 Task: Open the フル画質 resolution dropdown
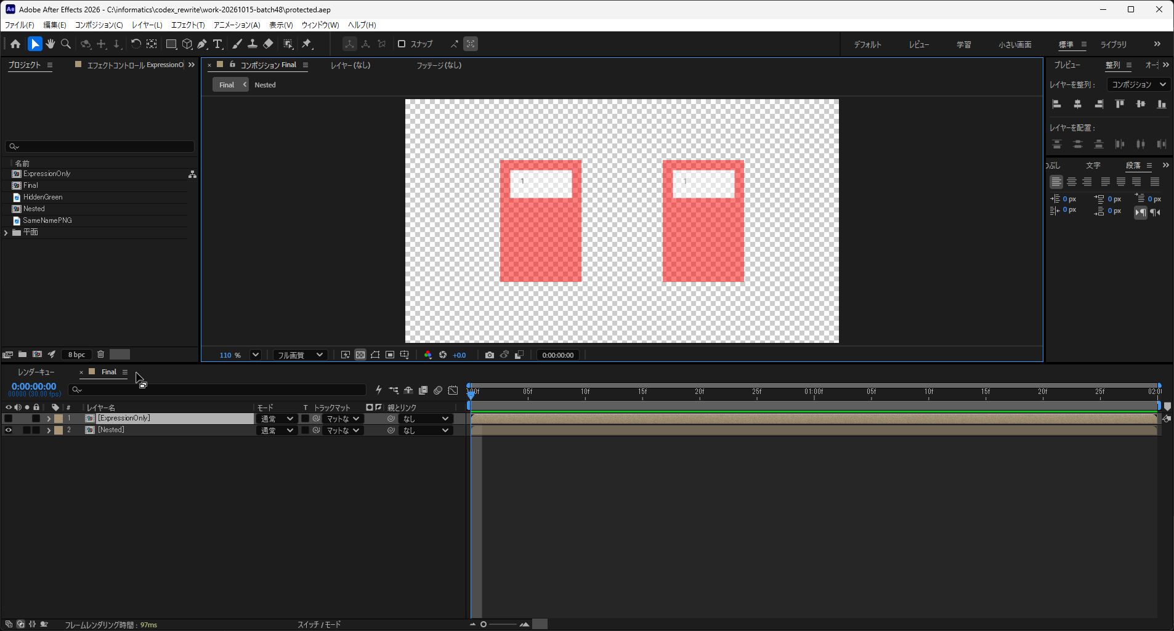[x=300, y=355]
